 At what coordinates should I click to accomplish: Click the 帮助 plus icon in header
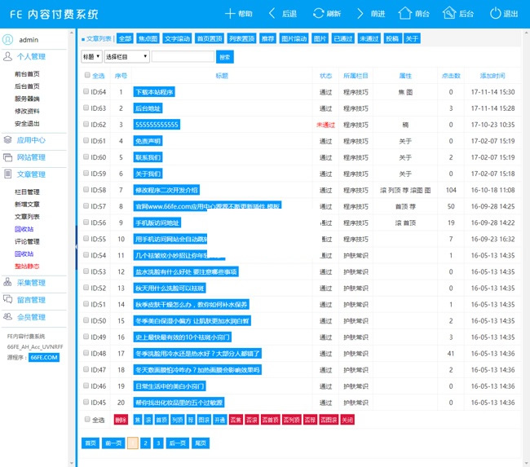(x=230, y=14)
